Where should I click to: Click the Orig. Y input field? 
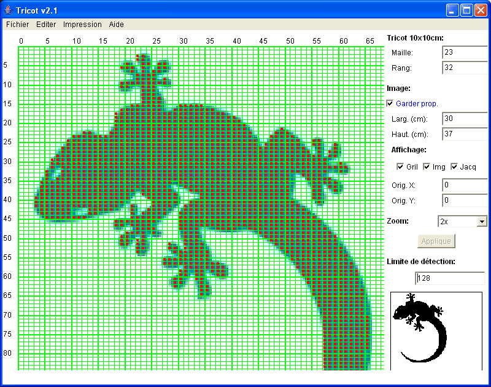click(465, 200)
